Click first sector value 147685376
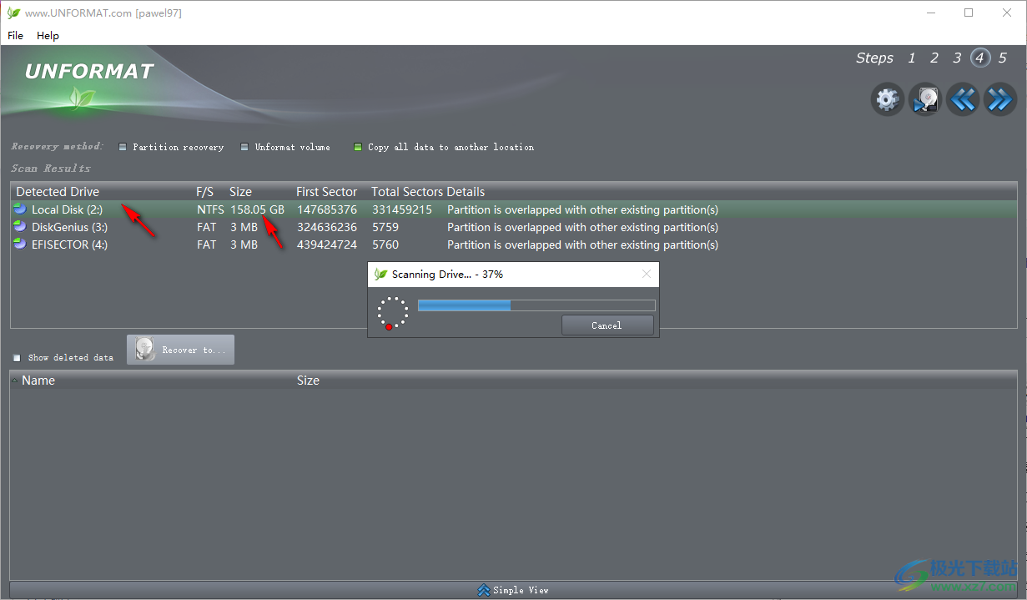Screen dimensions: 1027x600 tap(327, 209)
